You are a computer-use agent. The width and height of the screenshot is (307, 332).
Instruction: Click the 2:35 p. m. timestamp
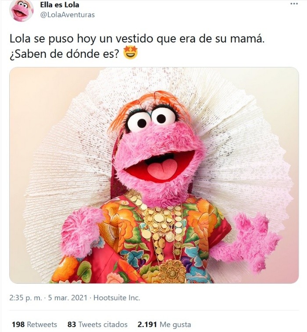pos(25,298)
